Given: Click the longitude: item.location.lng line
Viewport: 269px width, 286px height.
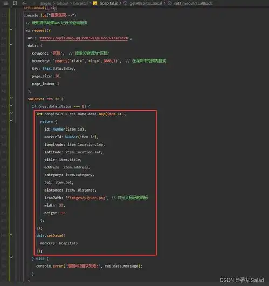Looking at the screenshot, I should [75, 145].
